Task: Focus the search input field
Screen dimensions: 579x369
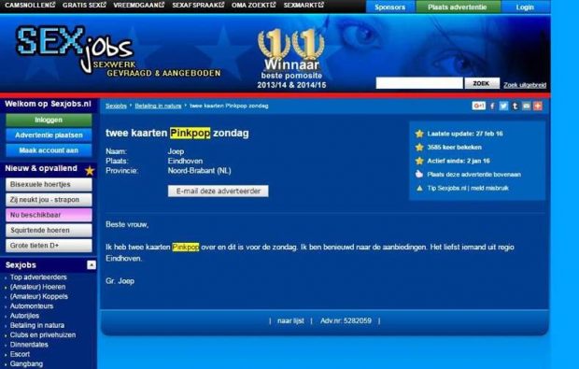Action: coord(419,83)
